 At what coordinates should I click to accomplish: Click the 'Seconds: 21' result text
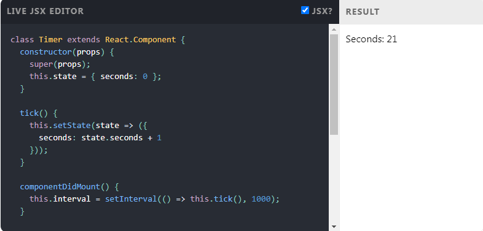(371, 39)
